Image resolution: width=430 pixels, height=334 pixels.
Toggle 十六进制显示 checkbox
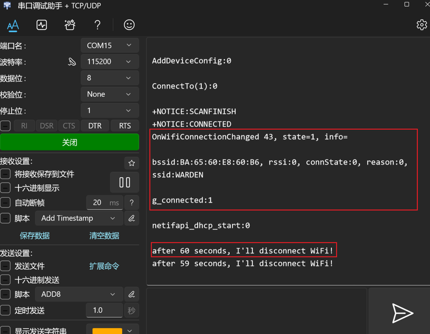[x=6, y=188]
